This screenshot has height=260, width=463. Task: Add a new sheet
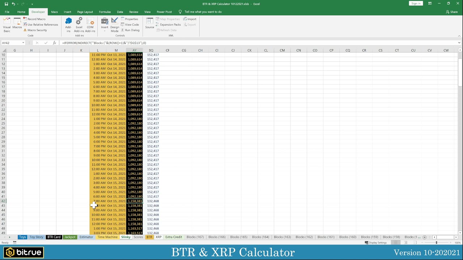click(425, 237)
